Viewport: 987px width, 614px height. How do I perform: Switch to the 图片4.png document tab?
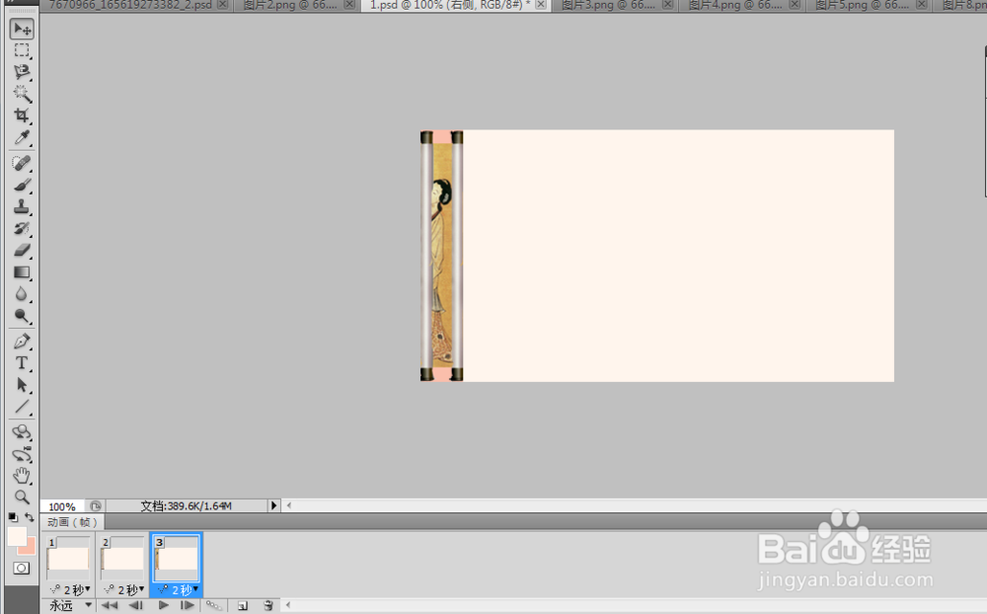click(x=735, y=5)
